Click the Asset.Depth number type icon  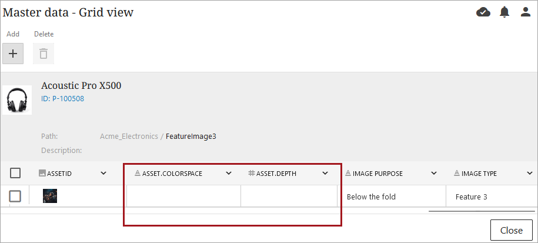tap(251, 174)
